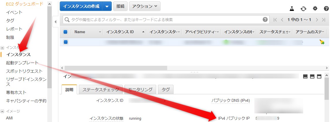Click the refresh icon in the top toolbar
The height and width of the screenshot is (122, 330).
(303, 9)
